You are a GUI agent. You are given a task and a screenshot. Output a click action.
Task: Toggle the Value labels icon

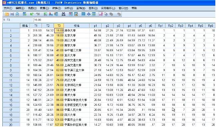coord(101,14)
